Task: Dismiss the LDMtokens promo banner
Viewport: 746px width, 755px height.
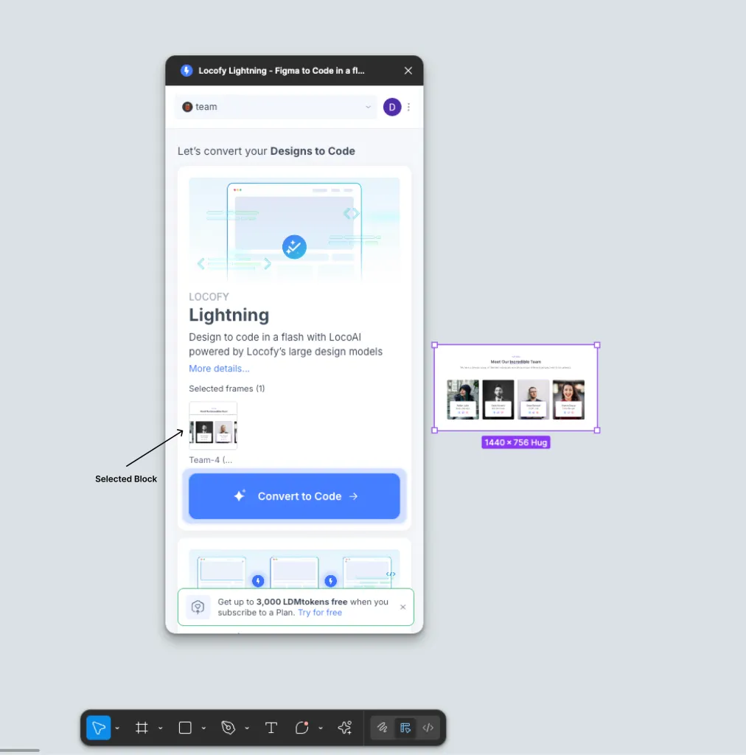Action: (402, 607)
